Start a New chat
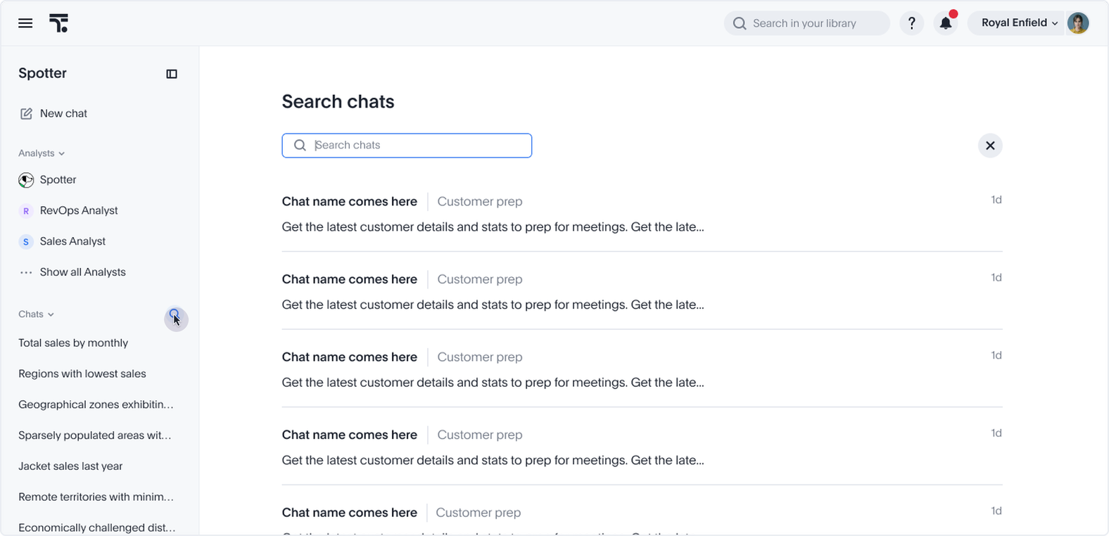This screenshot has width=1109, height=536. point(63,113)
